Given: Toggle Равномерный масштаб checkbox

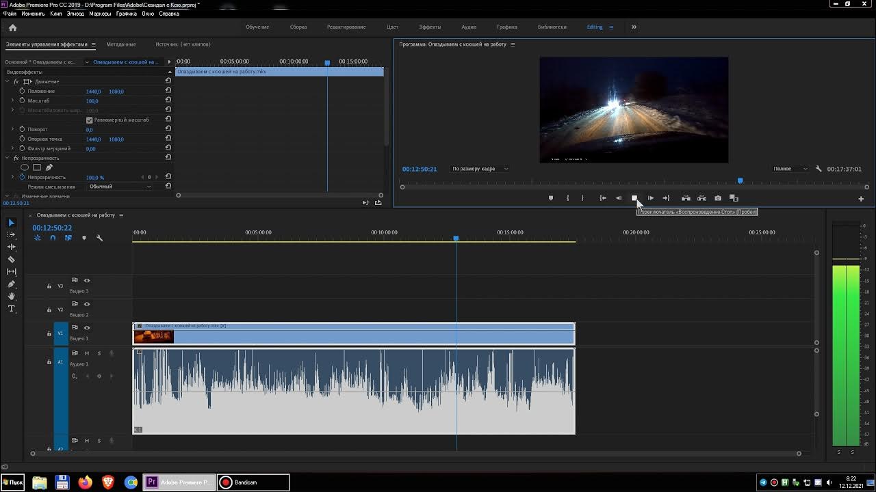Looking at the screenshot, I should 89,120.
